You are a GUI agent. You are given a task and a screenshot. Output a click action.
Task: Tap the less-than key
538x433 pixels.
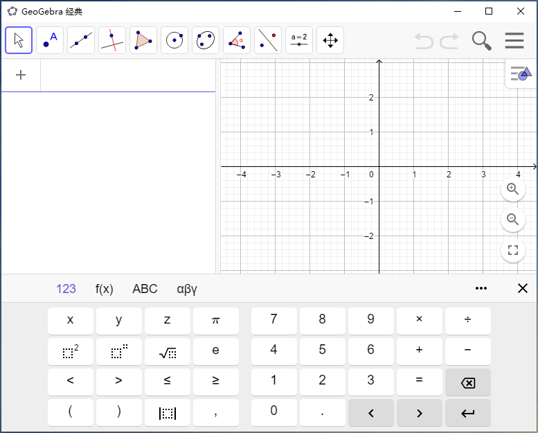[71, 382]
